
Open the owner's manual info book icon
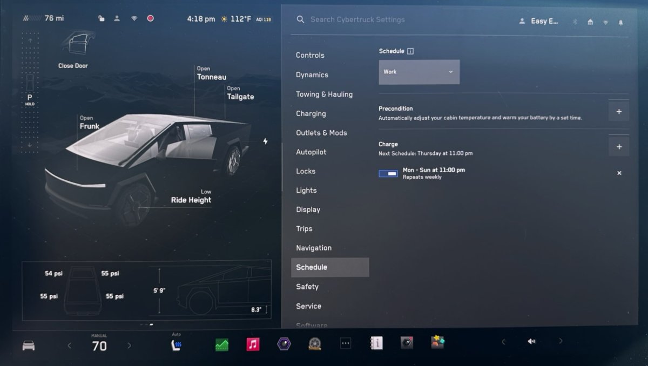(x=376, y=343)
